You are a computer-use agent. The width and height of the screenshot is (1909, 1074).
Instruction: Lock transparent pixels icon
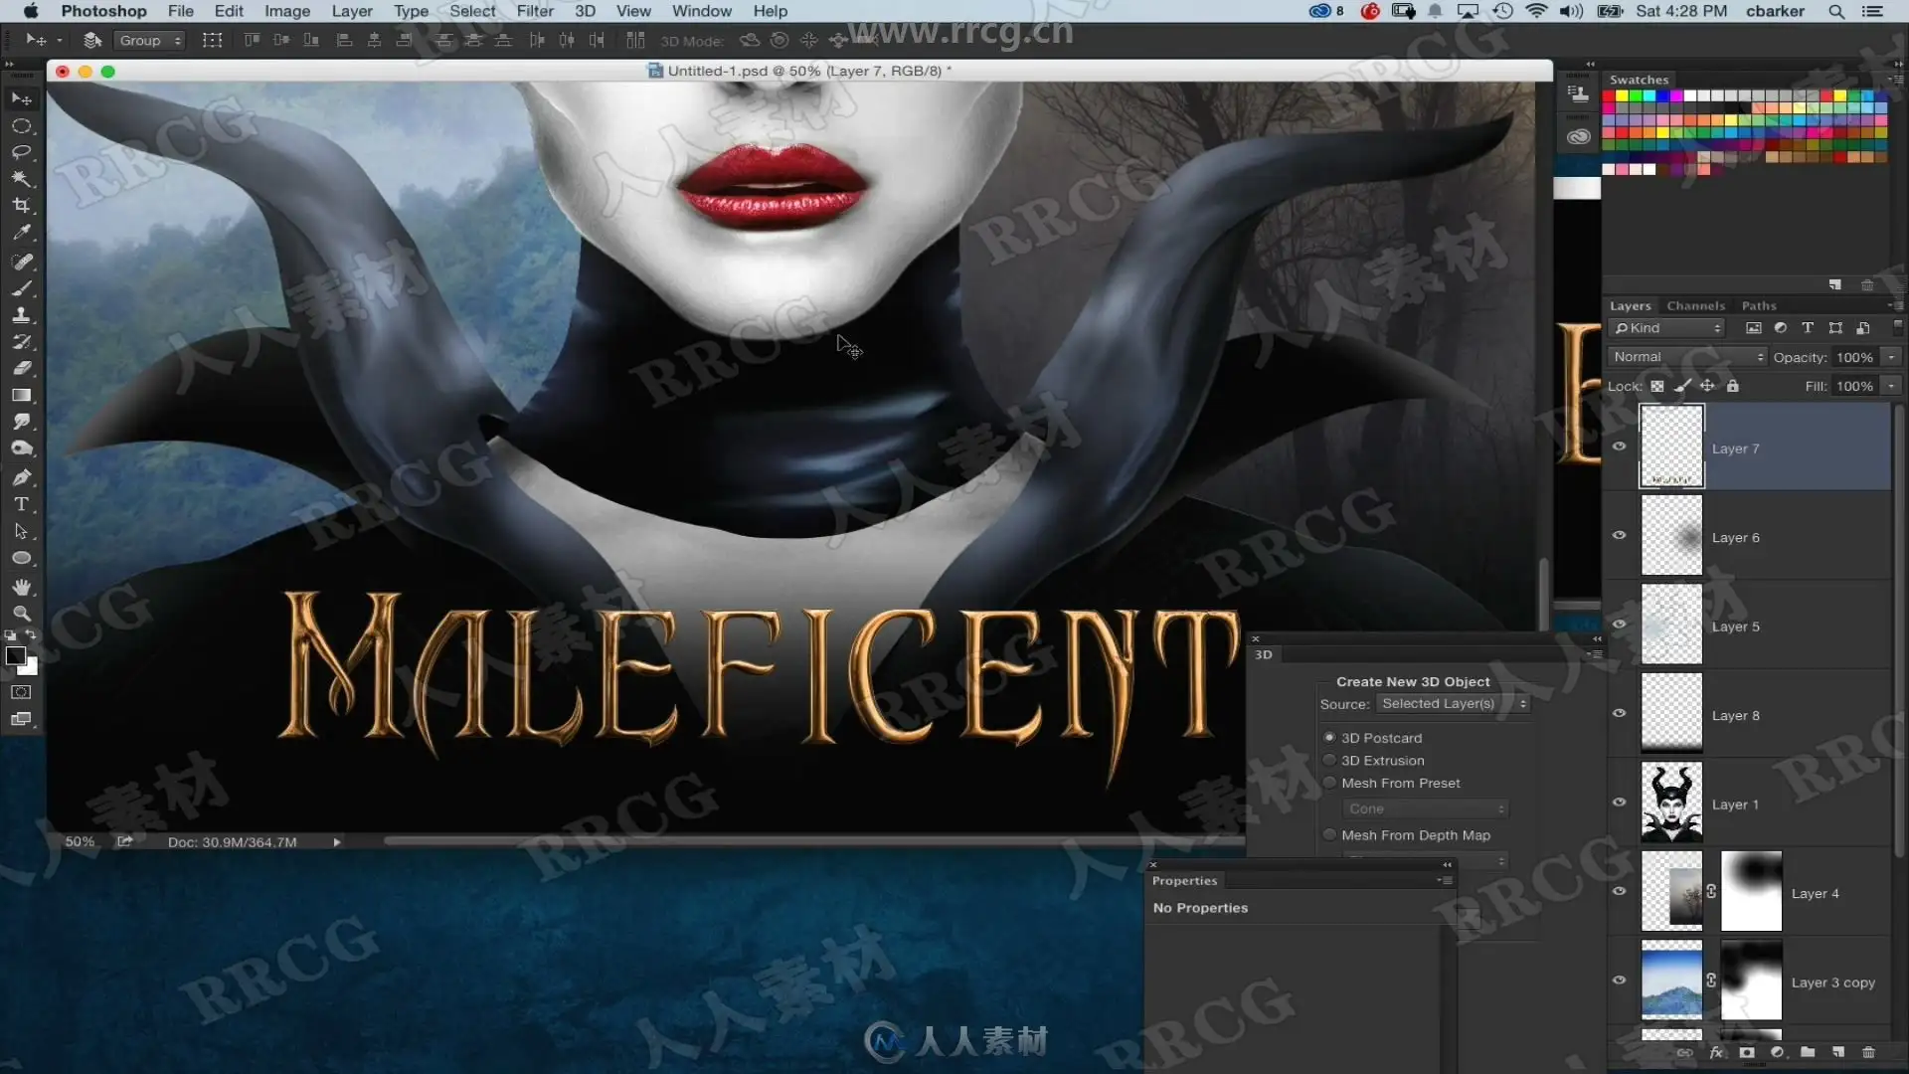[1656, 386]
